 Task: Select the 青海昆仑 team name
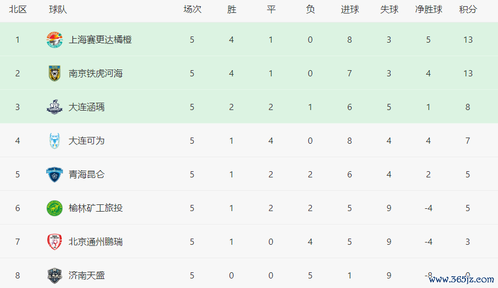87,175
